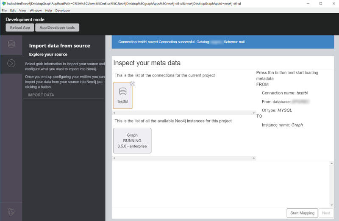Select the testtbl connection card
Viewport: 339px width, 221px height.
tap(122, 96)
